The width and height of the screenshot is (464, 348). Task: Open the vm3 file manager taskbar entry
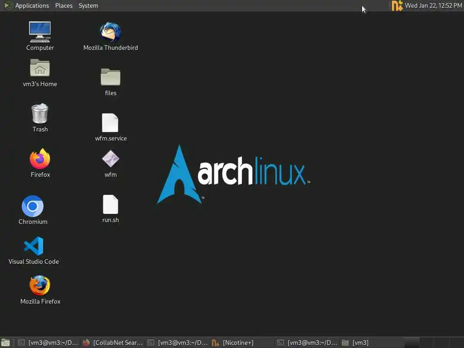tap(372, 343)
